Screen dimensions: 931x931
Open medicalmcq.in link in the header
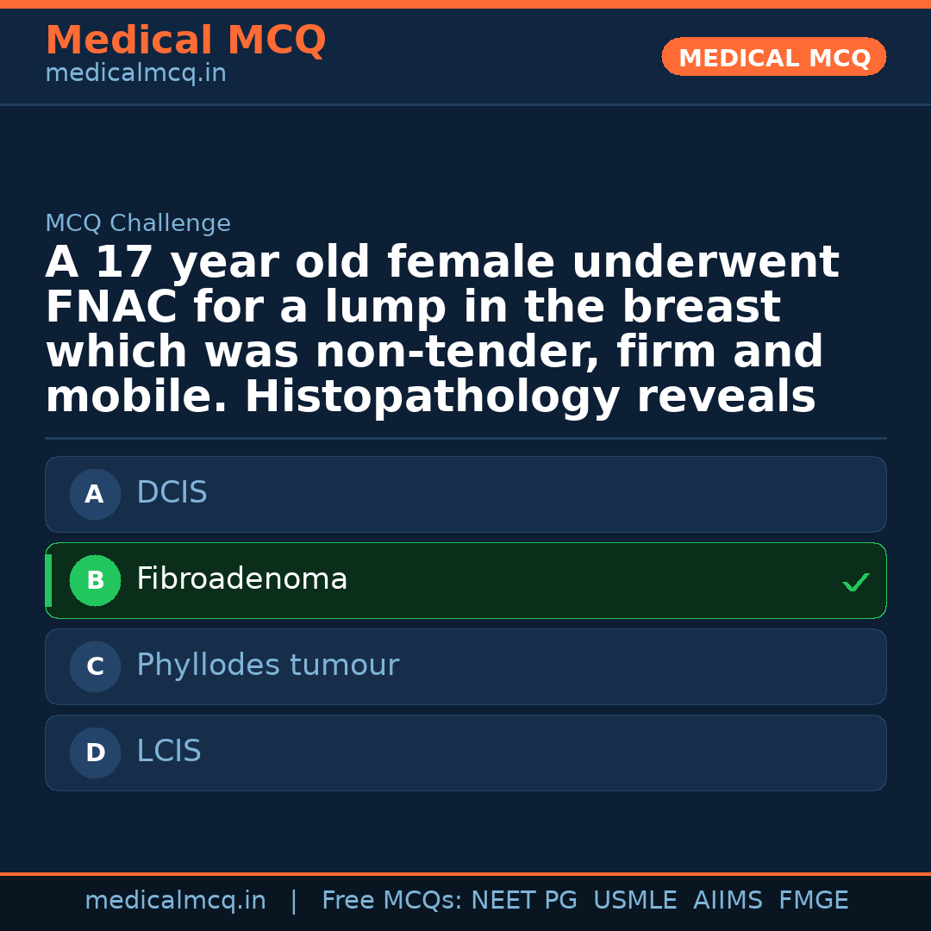click(135, 74)
